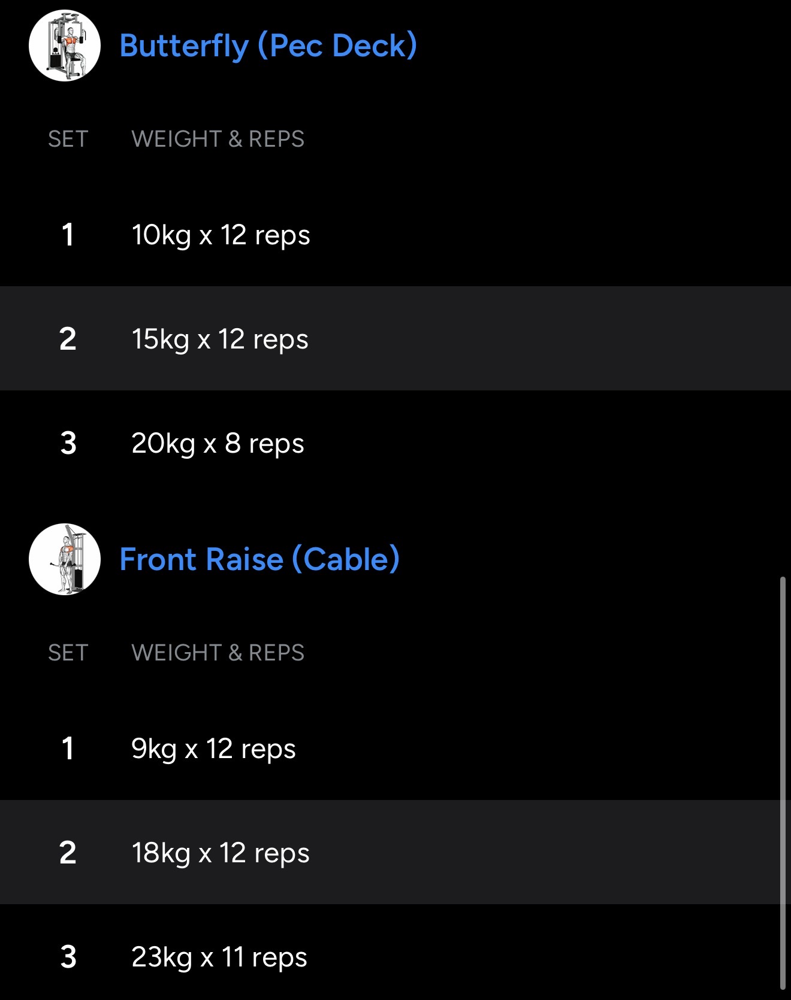
Task: Click WEIGHT & REPS header under Front Raise
Action: [x=218, y=653]
